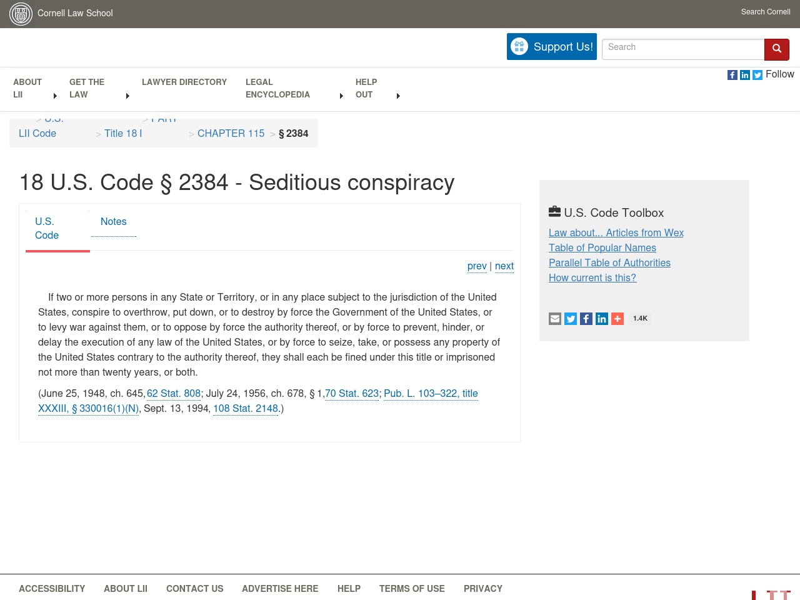
Task: Share on Twitter icon in toolbox
Action: coord(571,319)
